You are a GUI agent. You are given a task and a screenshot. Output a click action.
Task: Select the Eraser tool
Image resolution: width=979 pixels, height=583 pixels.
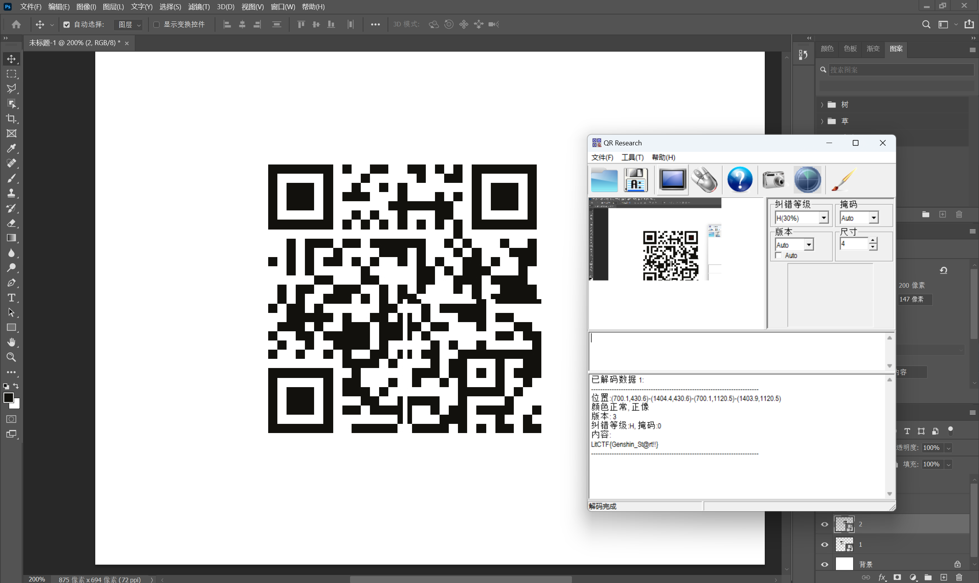click(11, 223)
